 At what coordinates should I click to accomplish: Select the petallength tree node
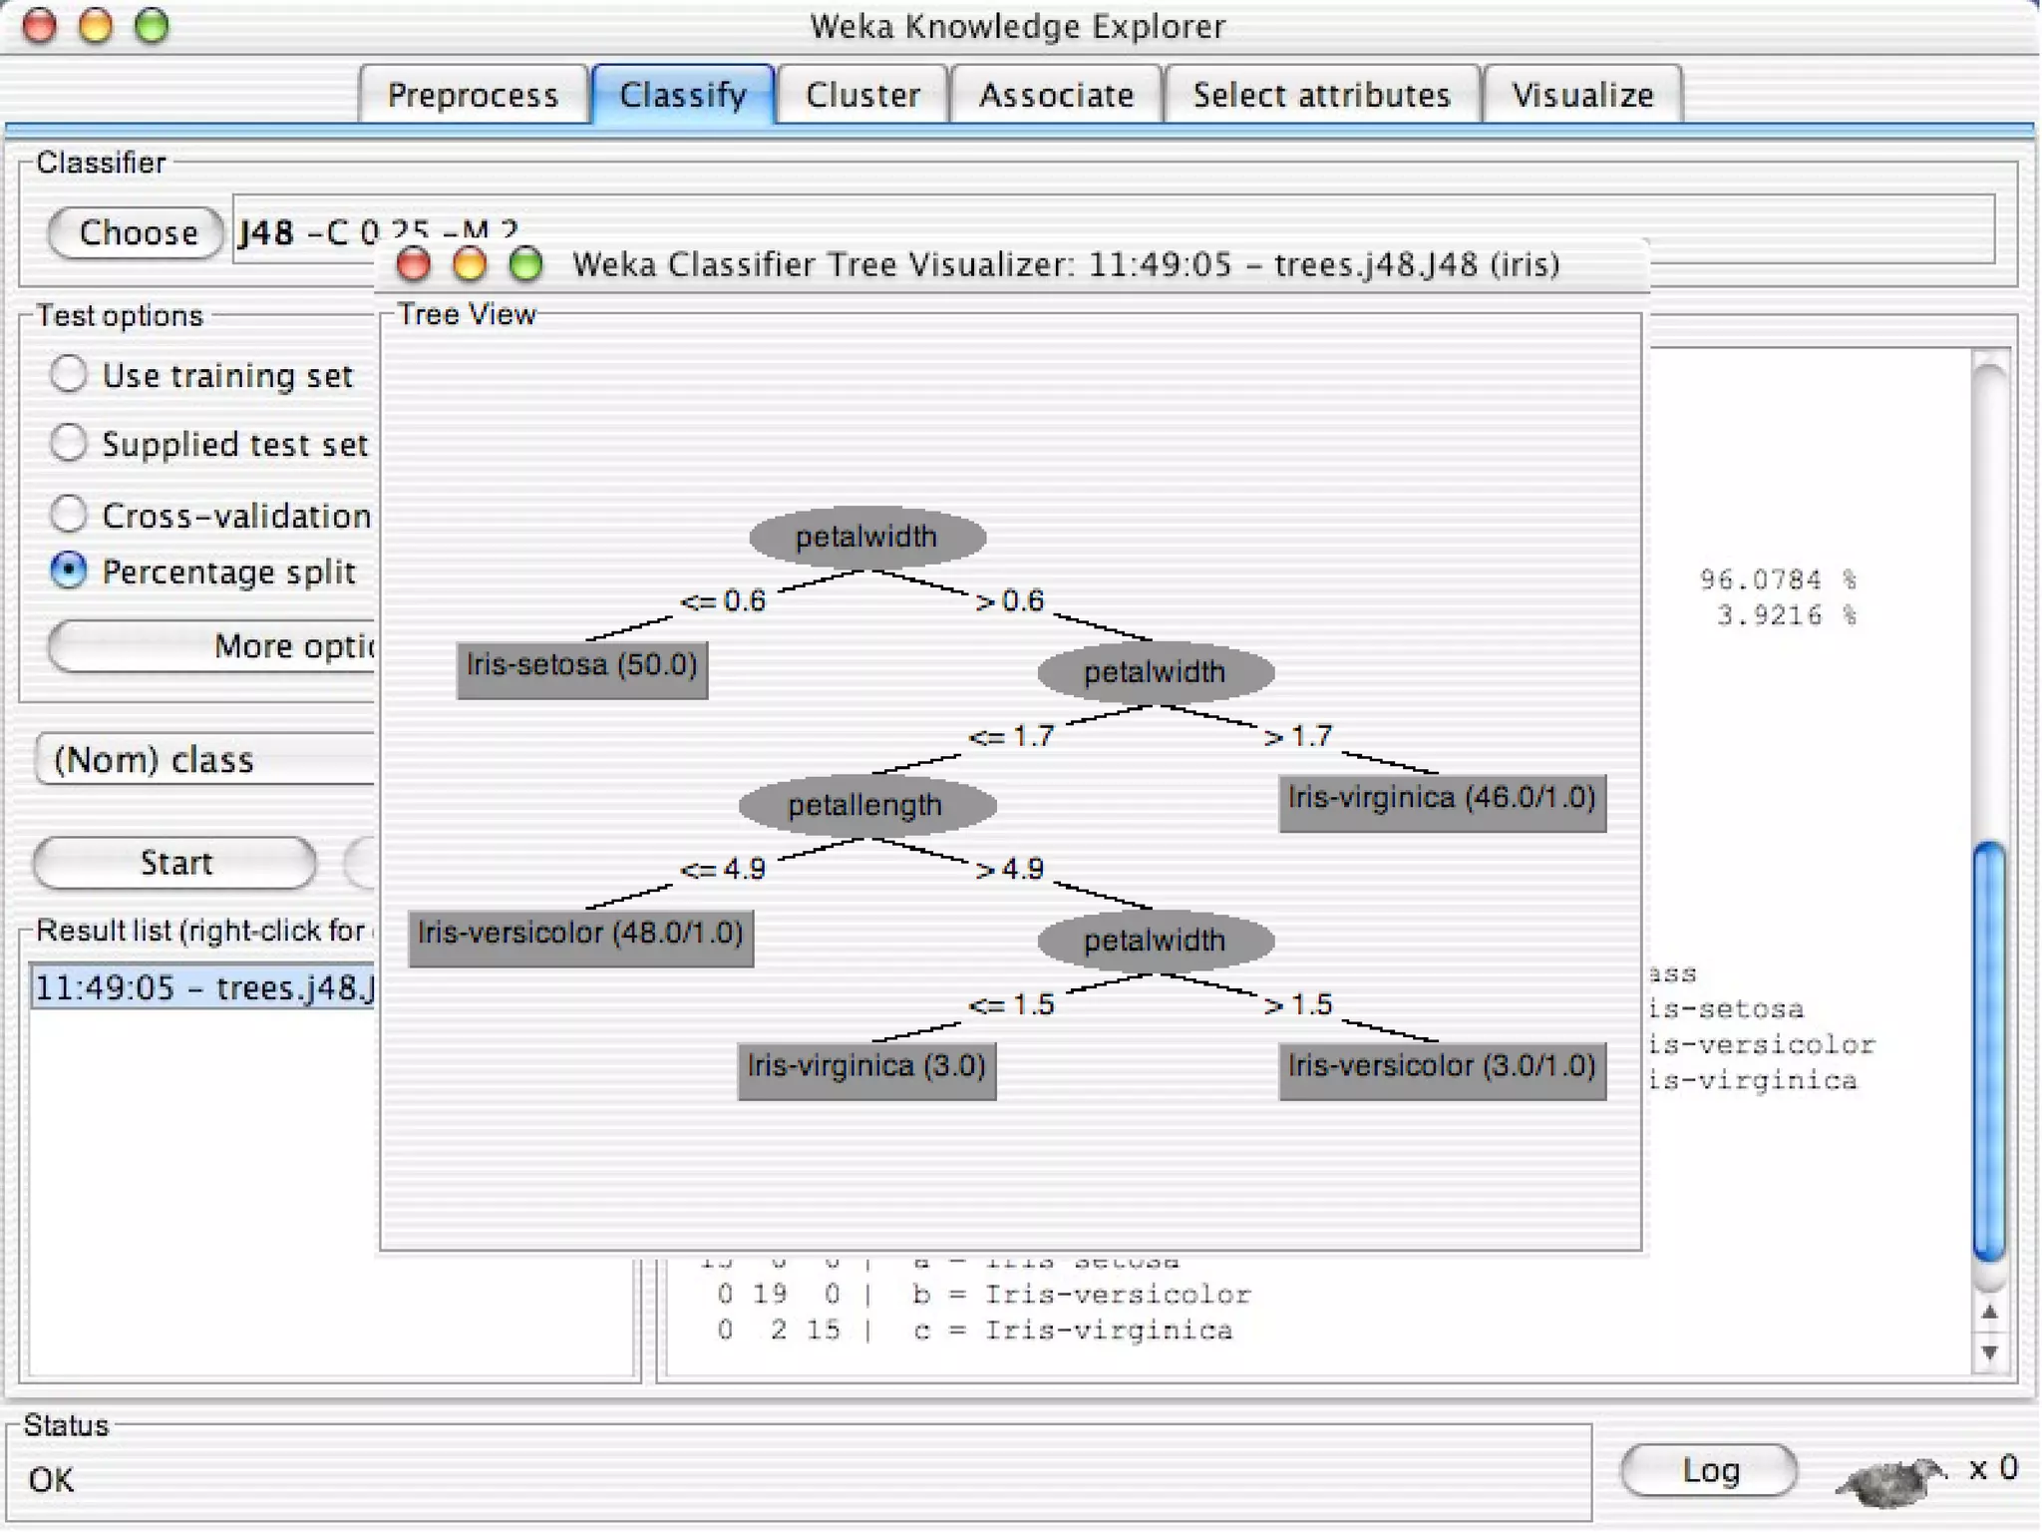865,805
